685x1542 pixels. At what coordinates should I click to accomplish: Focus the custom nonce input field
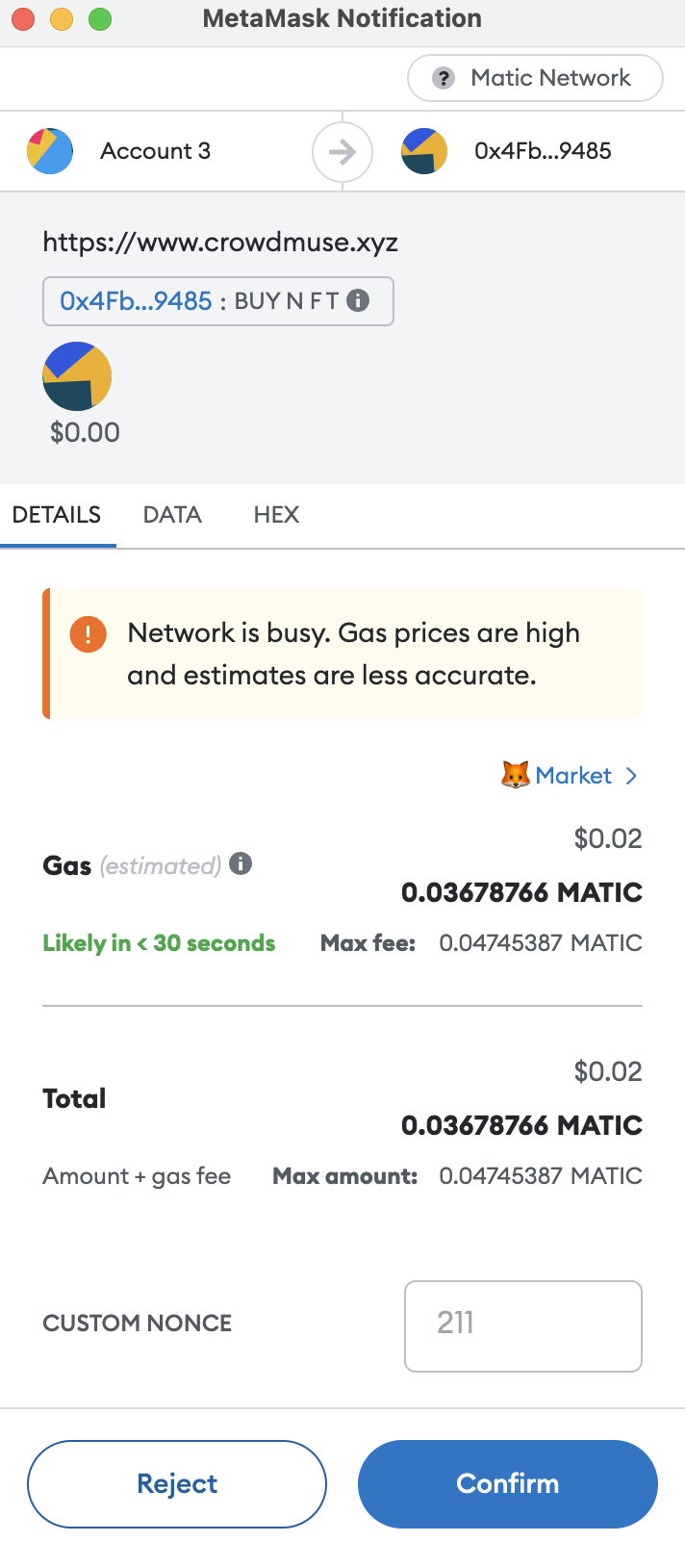coord(523,1325)
